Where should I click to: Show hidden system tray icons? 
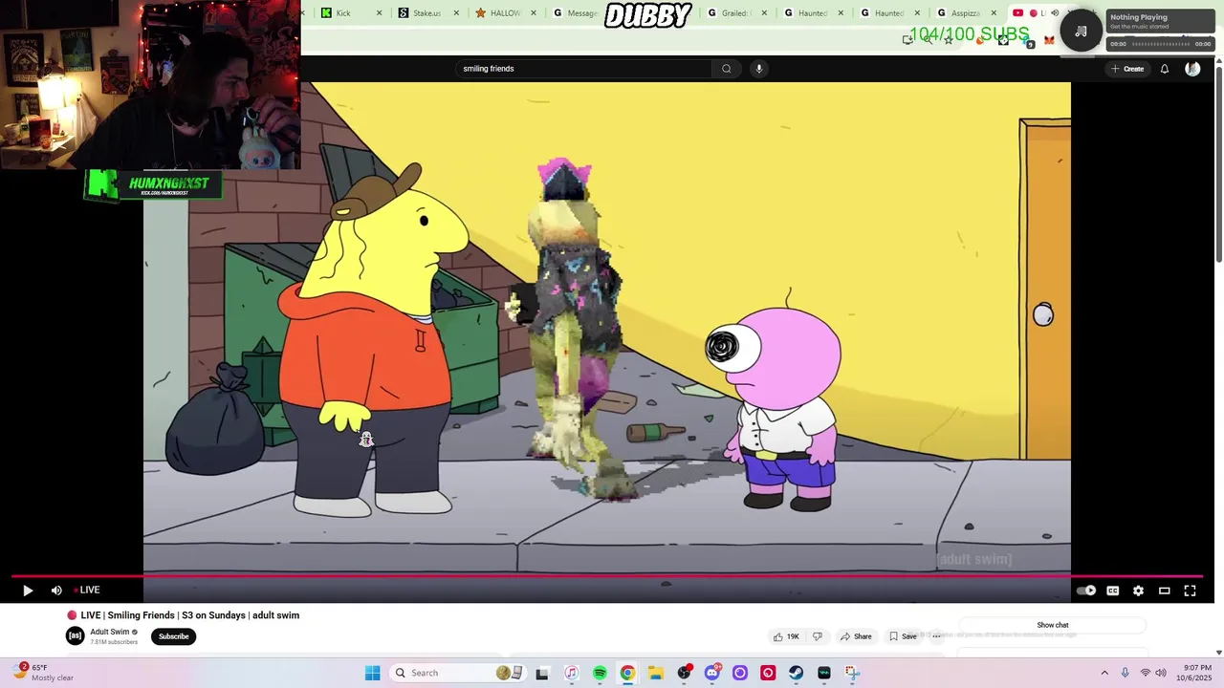coord(1104,673)
